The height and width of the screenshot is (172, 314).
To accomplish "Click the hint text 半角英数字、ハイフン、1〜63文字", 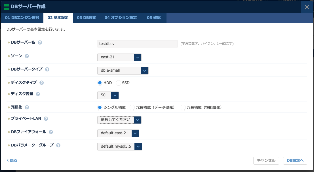I will pyautogui.click(x=207, y=44).
